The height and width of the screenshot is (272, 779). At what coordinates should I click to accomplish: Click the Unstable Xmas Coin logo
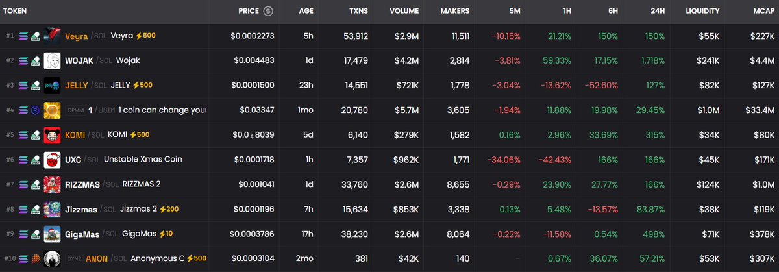click(53, 160)
